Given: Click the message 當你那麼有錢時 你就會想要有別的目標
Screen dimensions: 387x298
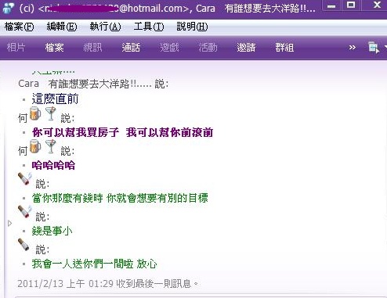Looking at the screenshot, I should click(120, 198).
